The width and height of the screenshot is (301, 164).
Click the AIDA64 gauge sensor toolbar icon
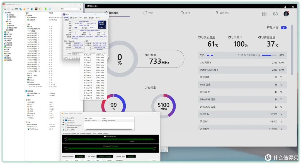40,9
